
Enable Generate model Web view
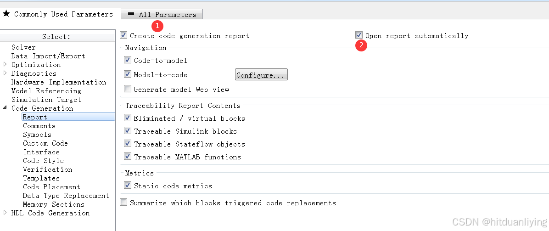coord(128,89)
